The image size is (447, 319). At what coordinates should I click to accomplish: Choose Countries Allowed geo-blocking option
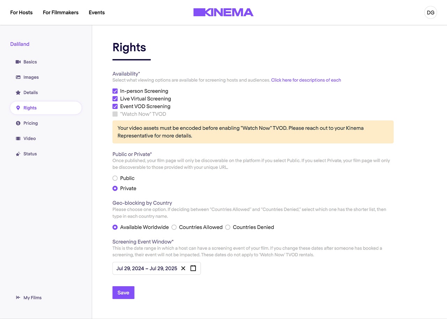[174, 227]
